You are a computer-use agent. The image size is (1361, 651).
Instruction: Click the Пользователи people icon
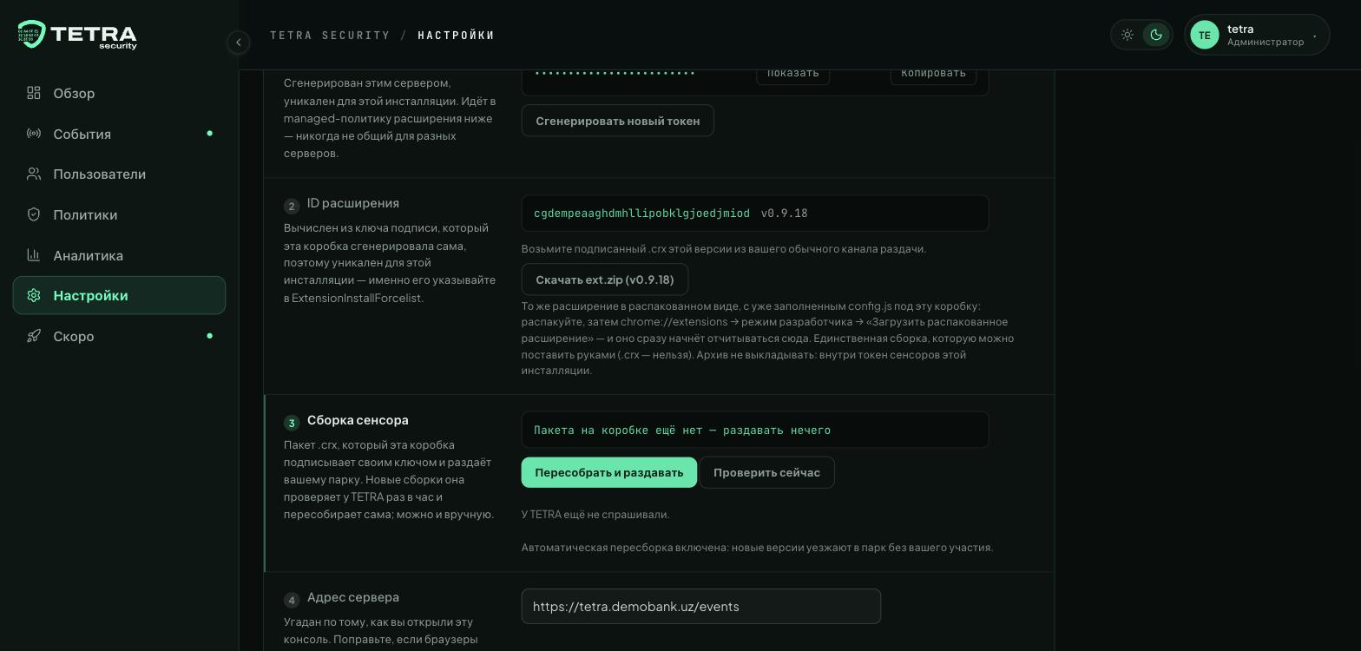click(34, 174)
